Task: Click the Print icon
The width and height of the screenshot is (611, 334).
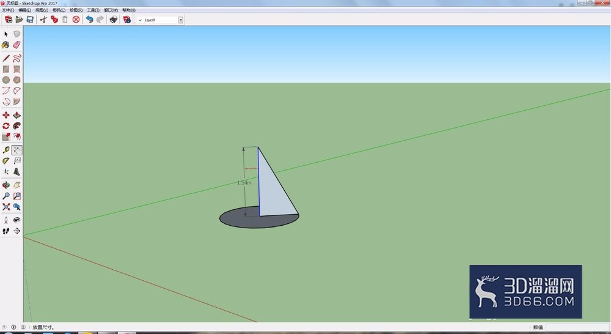Action: coord(114,20)
